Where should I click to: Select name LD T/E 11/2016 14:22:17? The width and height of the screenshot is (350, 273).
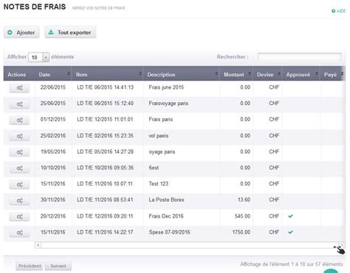pyautogui.click(x=105, y=232)
